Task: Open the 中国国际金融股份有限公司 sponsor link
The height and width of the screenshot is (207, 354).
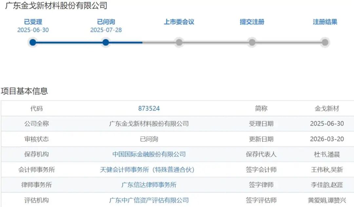Action: 149,154
